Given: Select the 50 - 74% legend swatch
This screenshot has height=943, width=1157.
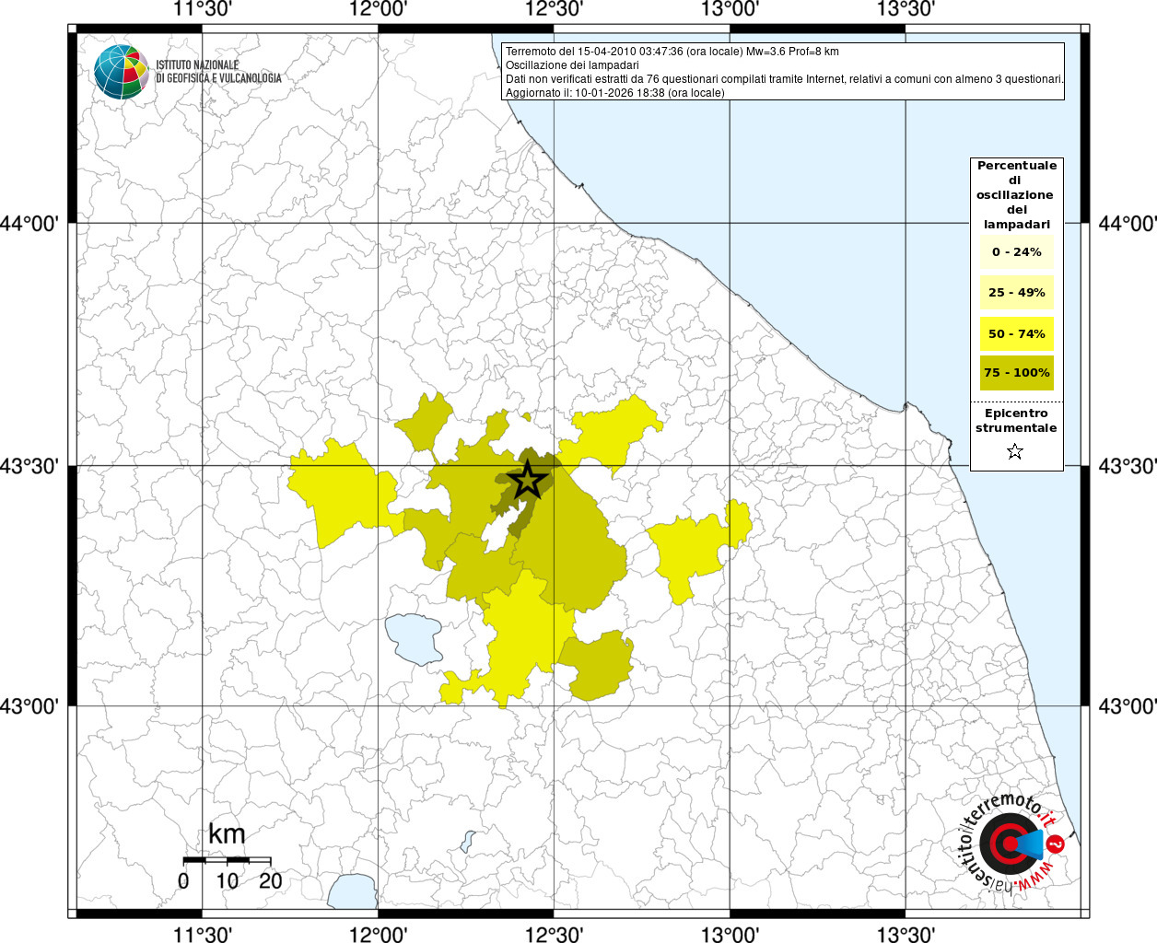Looking at the screenshot, I should [x=1016, y=333].
